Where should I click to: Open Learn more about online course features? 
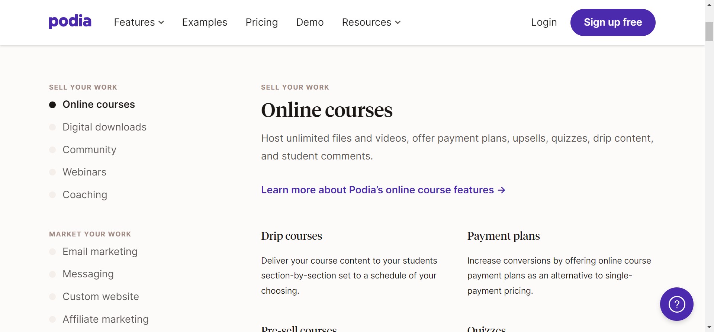(x=377, y=190)
